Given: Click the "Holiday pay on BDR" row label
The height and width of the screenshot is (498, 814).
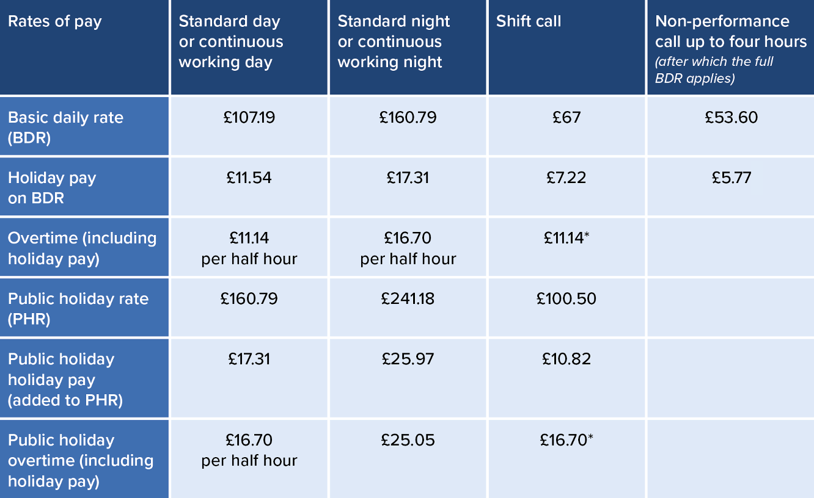Looking at the screenshot, I should click(84, 187).
